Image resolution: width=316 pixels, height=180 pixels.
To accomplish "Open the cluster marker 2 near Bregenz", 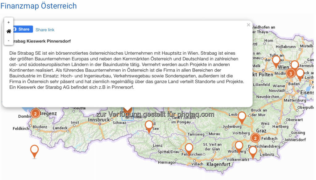I will point(35,114).
